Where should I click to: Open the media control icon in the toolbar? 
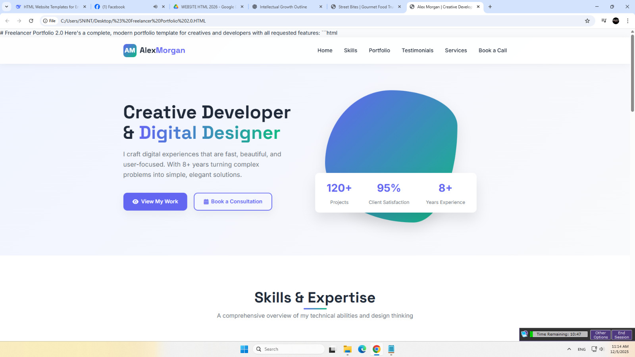point(604,21)
